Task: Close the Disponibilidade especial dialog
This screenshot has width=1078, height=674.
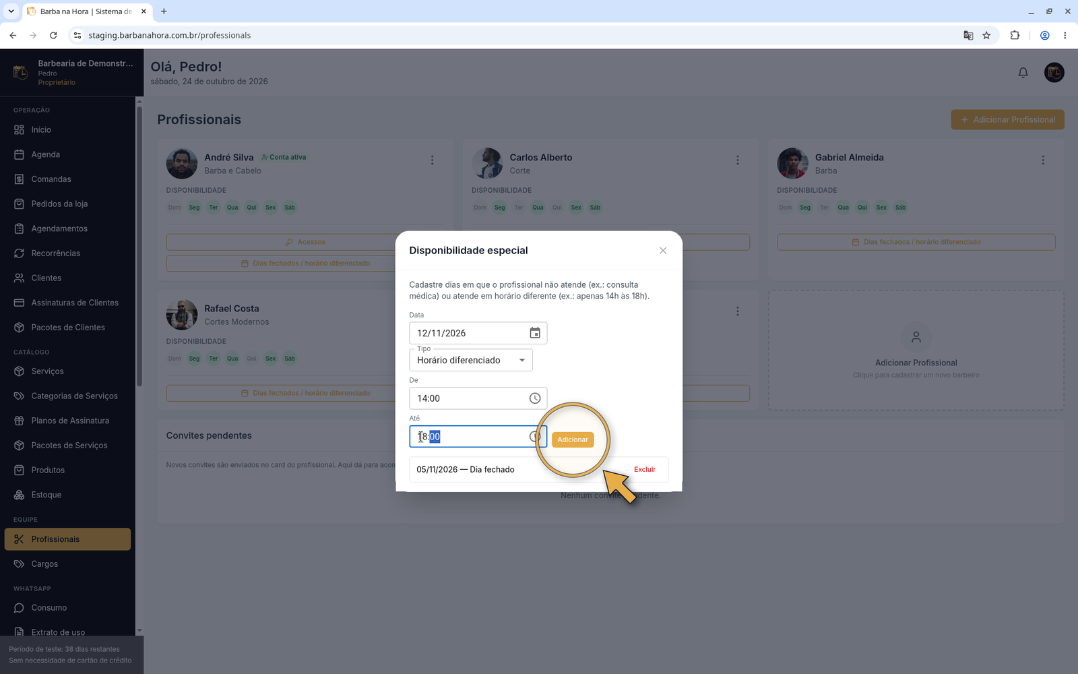Action: [663, 251]
